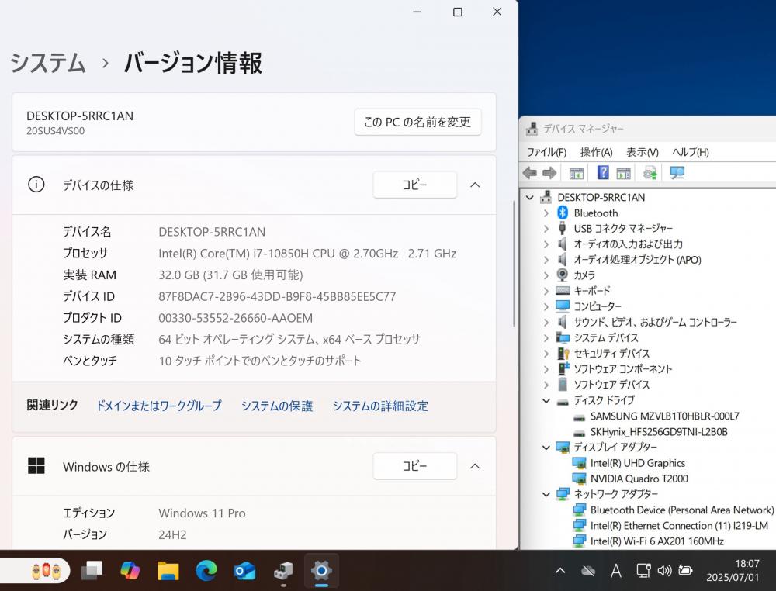
Task: Expand USB コネクタ マネージャー node
Action: (x=546, y=229)
